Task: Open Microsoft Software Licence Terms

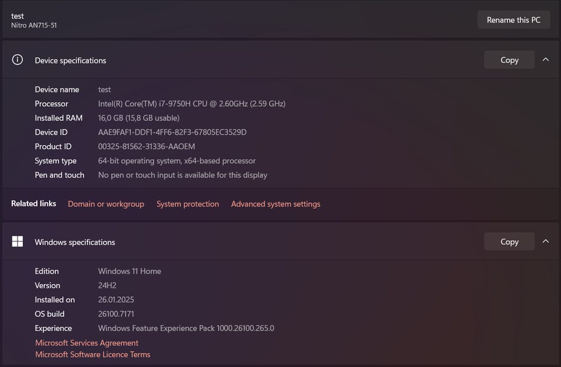Action: coord(92,355)
